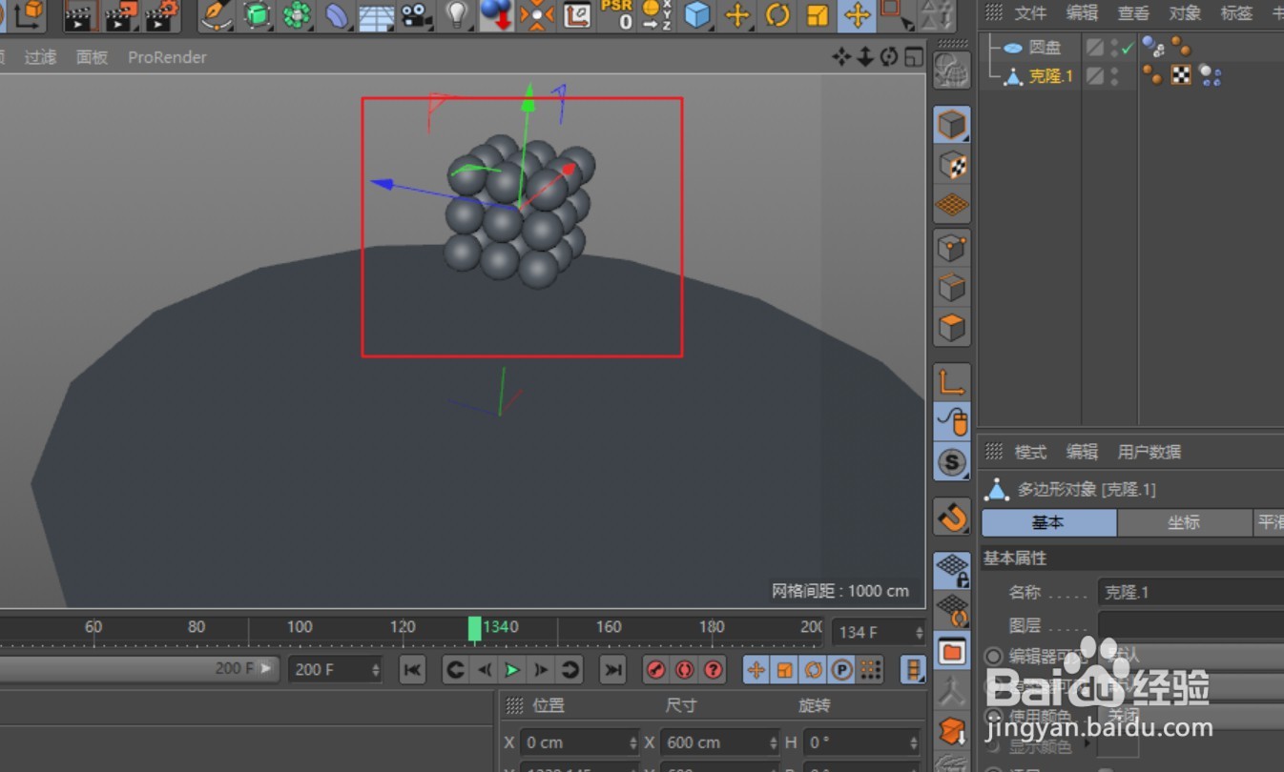Switch to Workplane grid mode icon
The height and width of the screenshot is (772, 1284).
[x=952, y=205]
